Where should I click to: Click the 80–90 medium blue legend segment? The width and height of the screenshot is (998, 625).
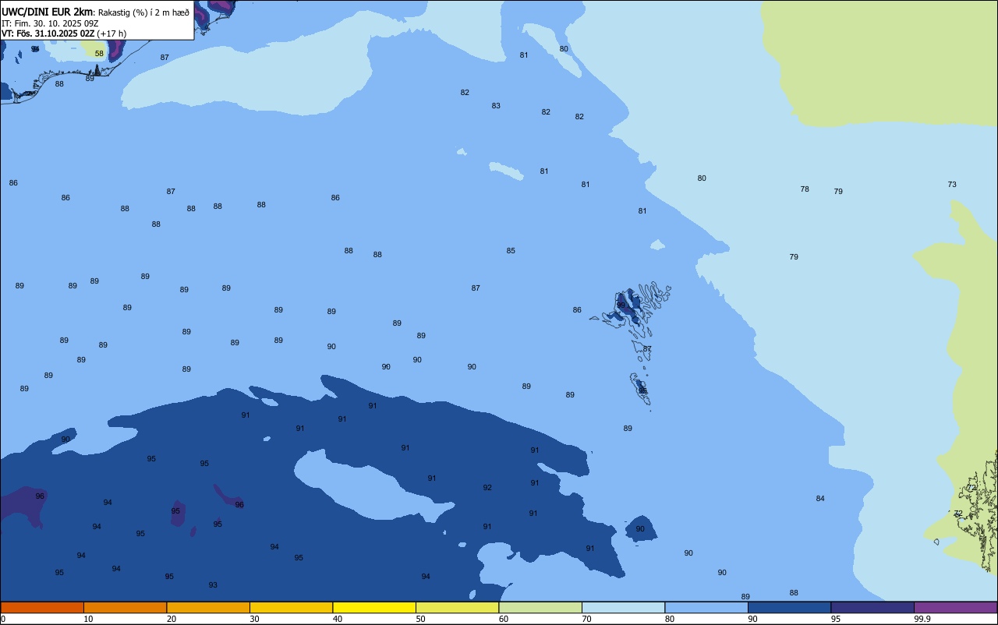tap(706, 607)
